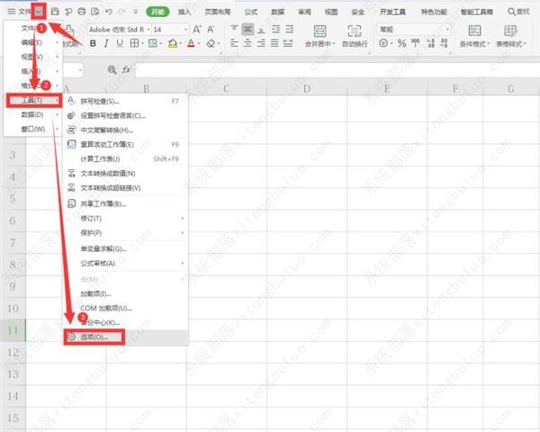Click the print icon in quick toolbar
Screen dimensions: 540x432
click(82, 11)
